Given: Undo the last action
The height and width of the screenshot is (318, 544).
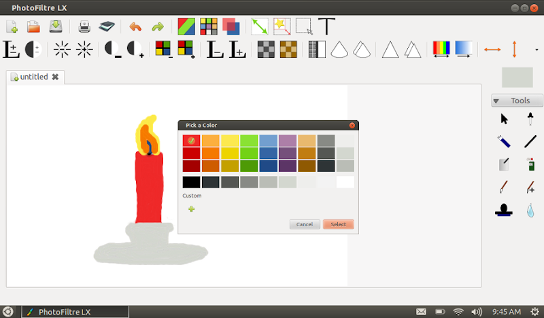Looking at the screenshot, I should (x=135, y=26).
